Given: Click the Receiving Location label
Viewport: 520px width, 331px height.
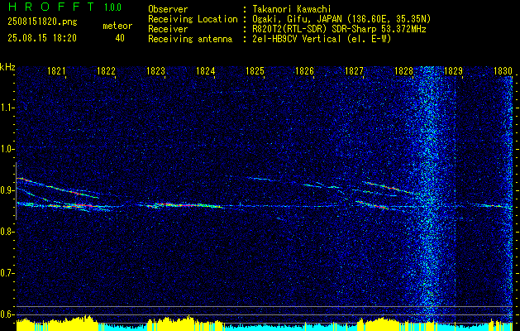Looking at the screenshot, I should tap(193, 19).
